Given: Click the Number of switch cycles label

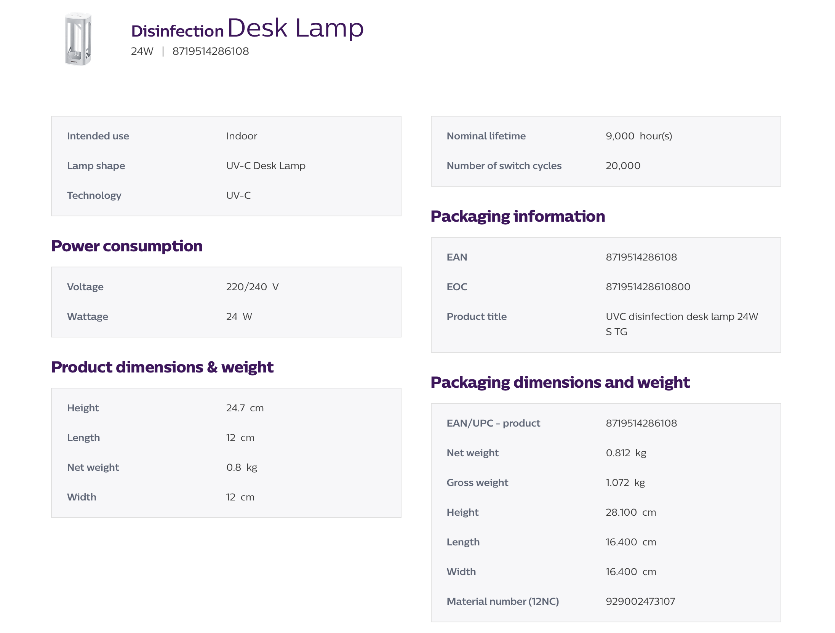Looking at the screenshot, I should tap(504, 166).
